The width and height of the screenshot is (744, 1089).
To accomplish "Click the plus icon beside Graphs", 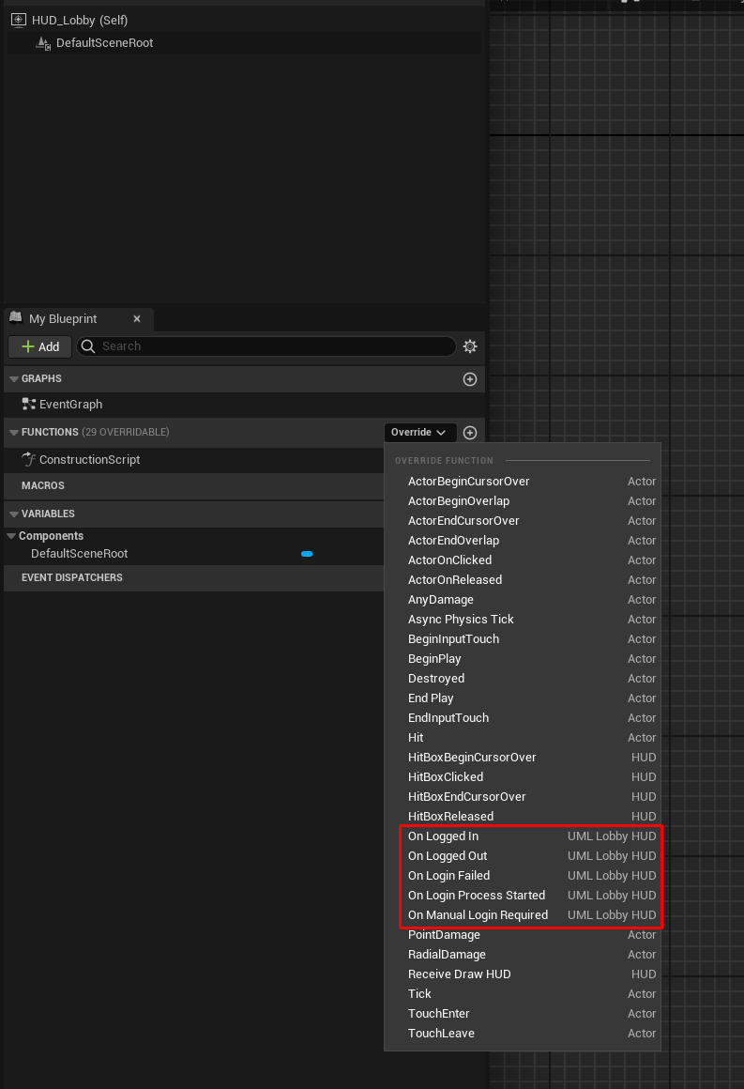I will point(470,379).
